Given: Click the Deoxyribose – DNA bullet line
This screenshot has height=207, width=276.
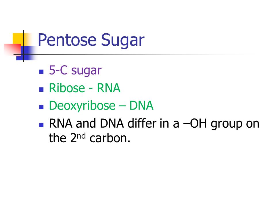Looking at the screenshot, I should click(101, 106).
